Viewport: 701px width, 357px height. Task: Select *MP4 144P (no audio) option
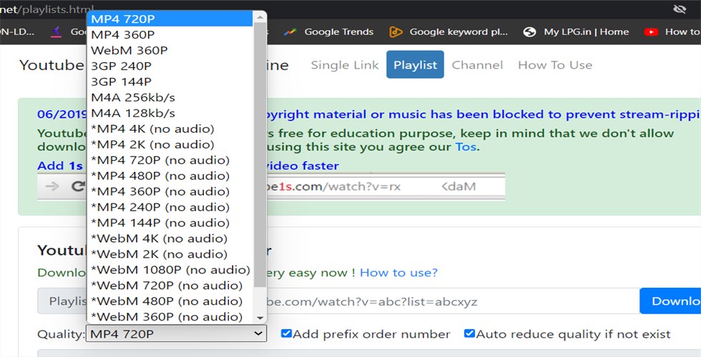170,223
